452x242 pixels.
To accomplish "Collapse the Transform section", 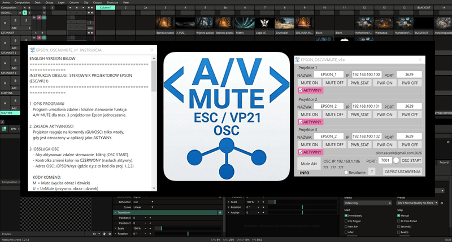I will point(116,212).
